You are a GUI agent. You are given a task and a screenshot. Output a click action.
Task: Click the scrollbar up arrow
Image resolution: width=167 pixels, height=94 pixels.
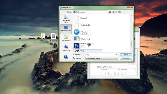click(x=131, y=16)
